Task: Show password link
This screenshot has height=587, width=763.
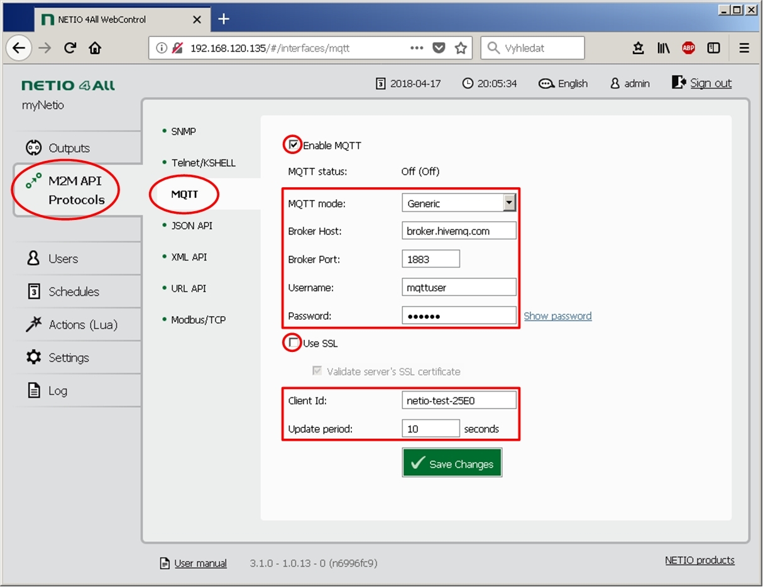Action: pyautogui.click(x=557, y=316)
